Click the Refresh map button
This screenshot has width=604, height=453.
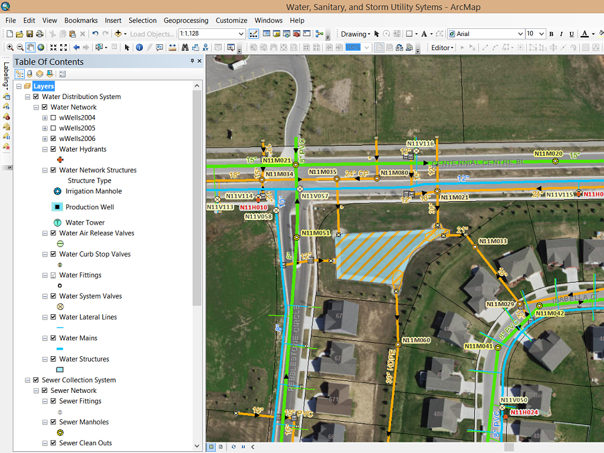[x=234, y=447]
